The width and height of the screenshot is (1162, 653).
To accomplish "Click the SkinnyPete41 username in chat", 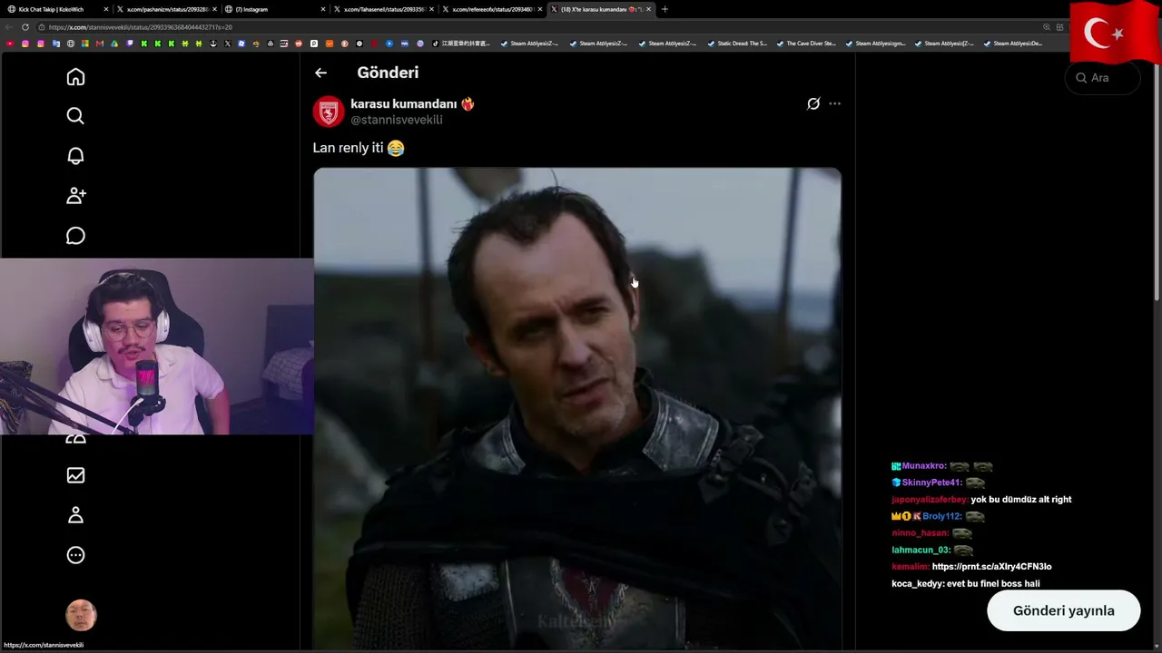I will click(931, 482).
